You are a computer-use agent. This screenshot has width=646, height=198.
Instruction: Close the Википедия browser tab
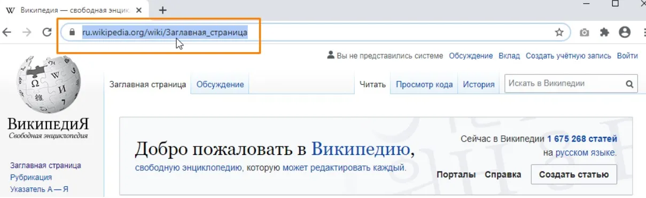point(139,10)
